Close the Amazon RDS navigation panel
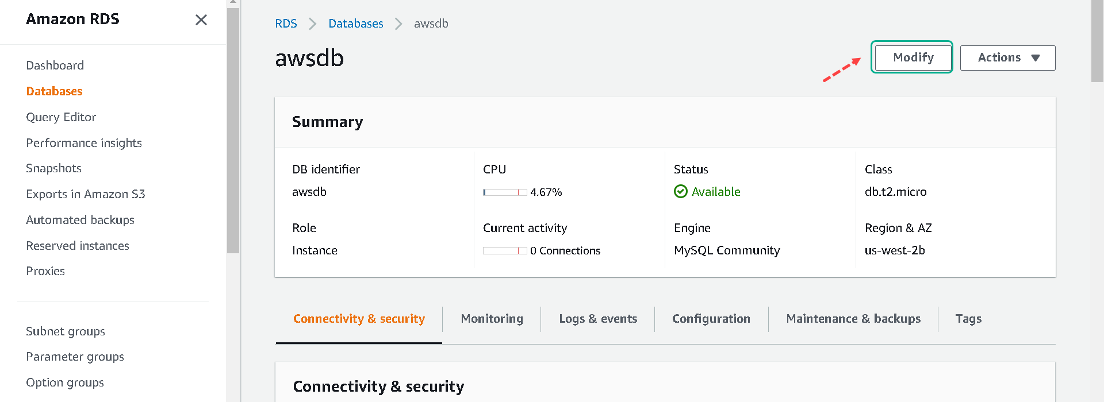Image resolution: width=1104 pixels, height=402 pixels. (x=201, y=20)
